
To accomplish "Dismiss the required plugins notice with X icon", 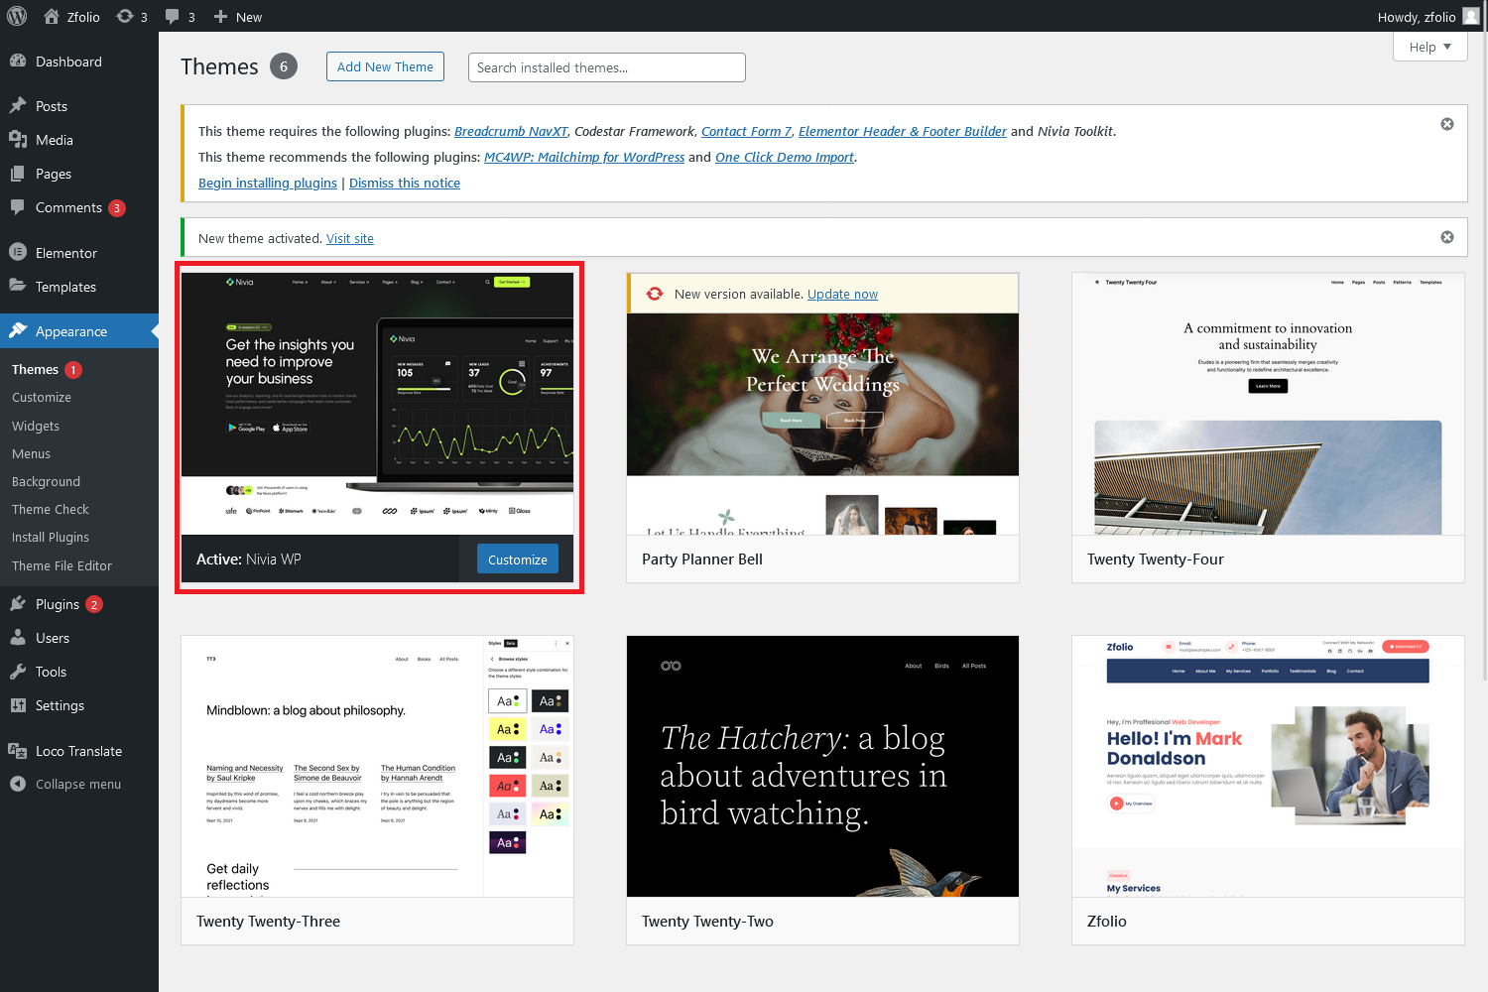I will [1446, 124].
